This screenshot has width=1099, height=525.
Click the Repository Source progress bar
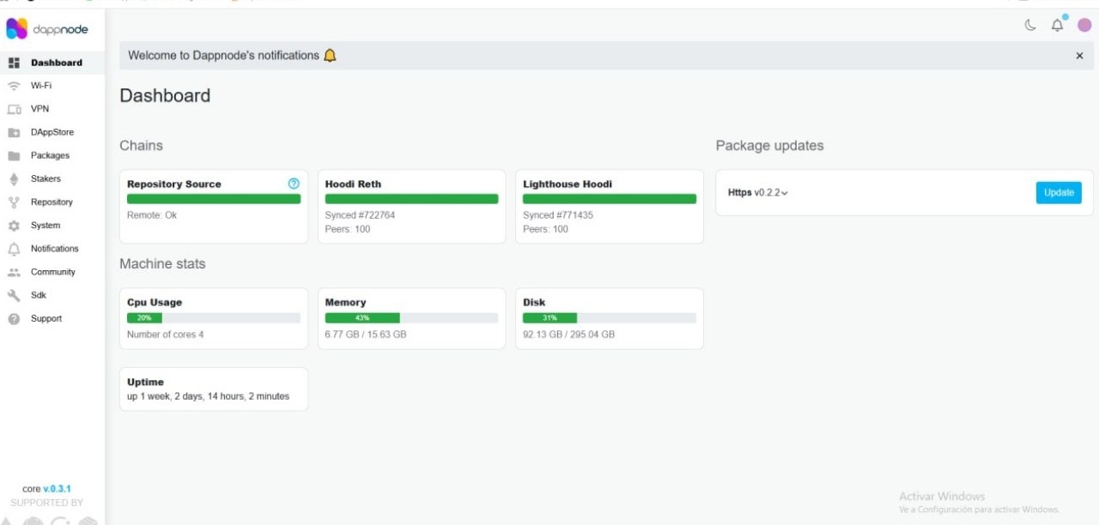tap(214, 199)
